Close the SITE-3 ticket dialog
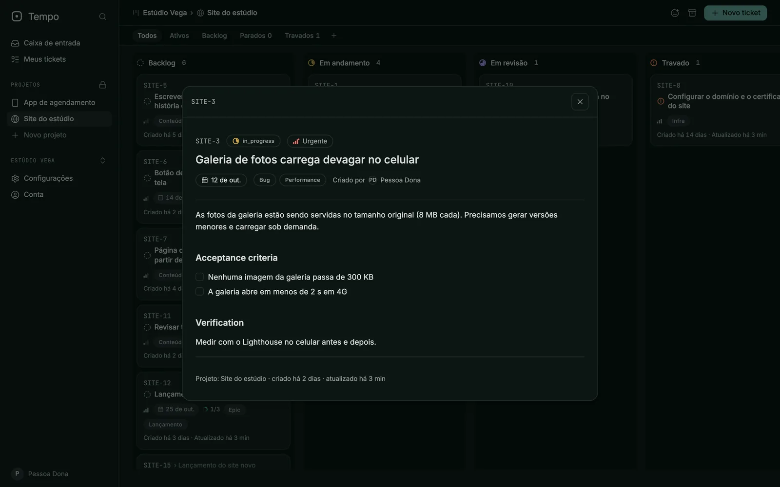780x487 pixels. (x=580, y=102)
